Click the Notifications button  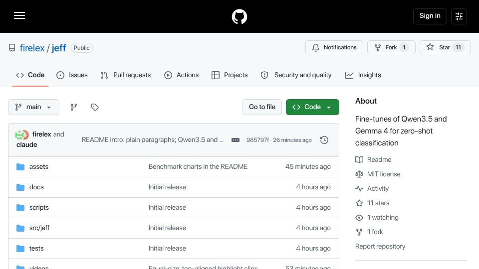(x=334, y=47)
